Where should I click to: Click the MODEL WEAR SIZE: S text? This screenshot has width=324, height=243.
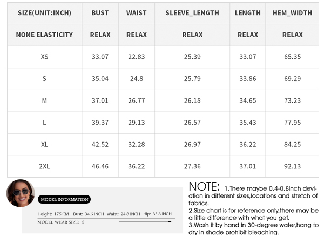coord(61,222)
